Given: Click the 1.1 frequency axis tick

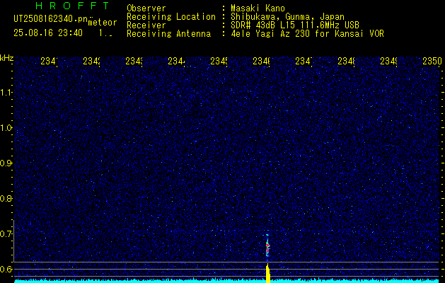Looking at the screenshot, I should [x=6, y=93].
